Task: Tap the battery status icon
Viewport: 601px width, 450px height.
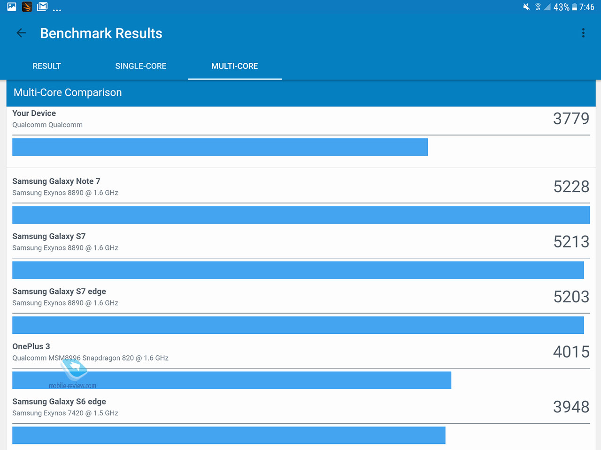Action: (x=574, y=7)
